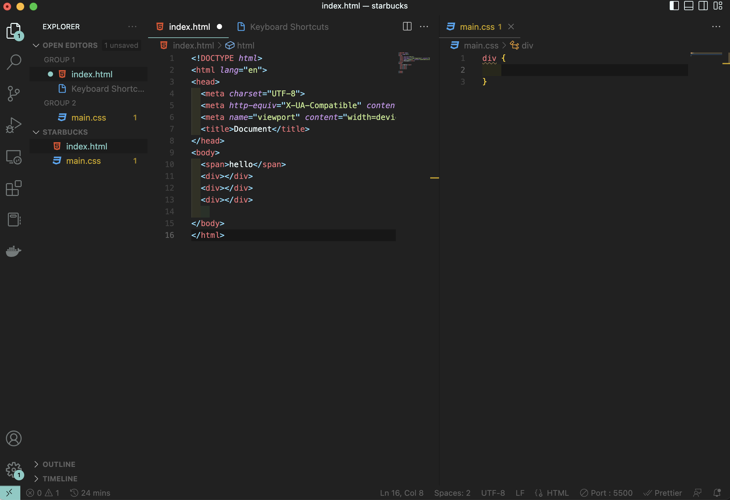Open the Accounts menu icon
The width and height of the screenshot is (730, 500).
click(x=14, y=438)
